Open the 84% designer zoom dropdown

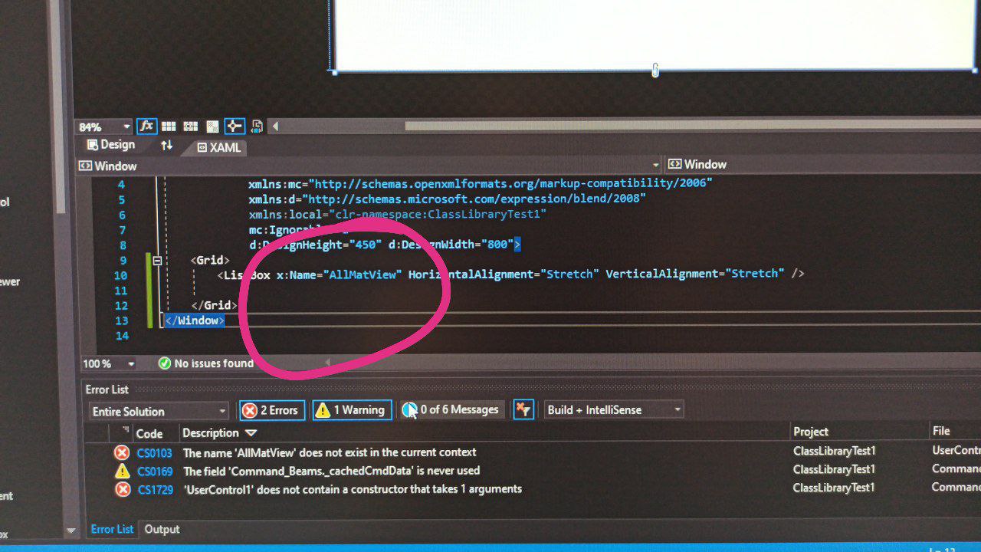(x=126, y=127)
